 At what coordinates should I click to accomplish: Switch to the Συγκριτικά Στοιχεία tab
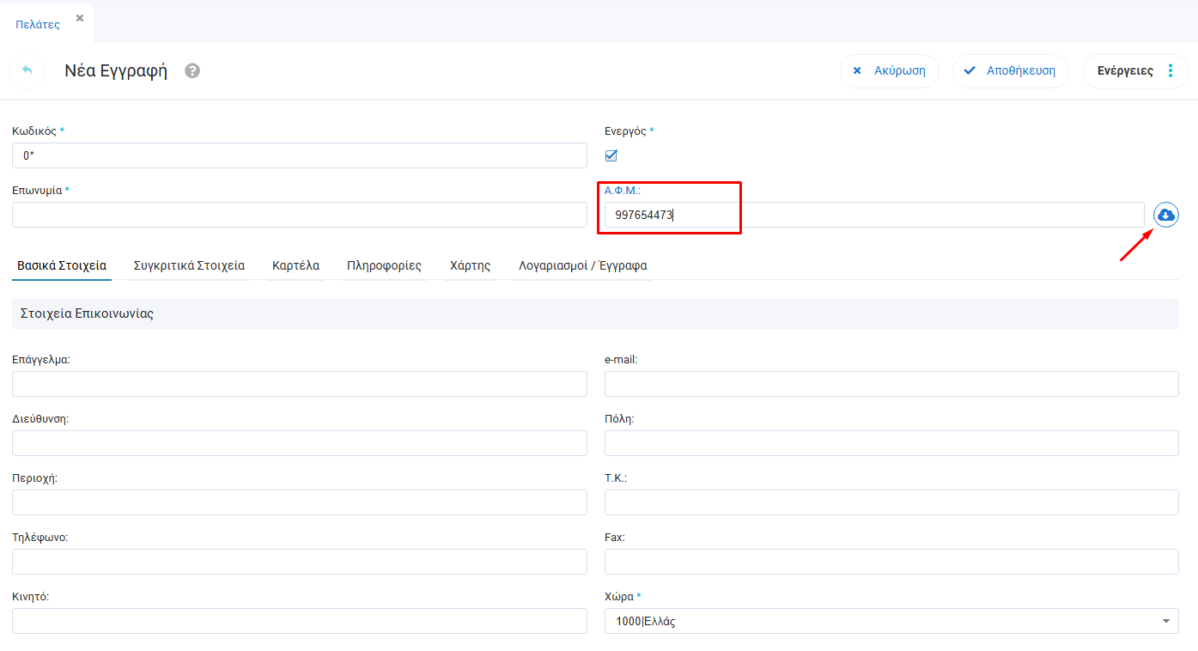pos(189,265)
